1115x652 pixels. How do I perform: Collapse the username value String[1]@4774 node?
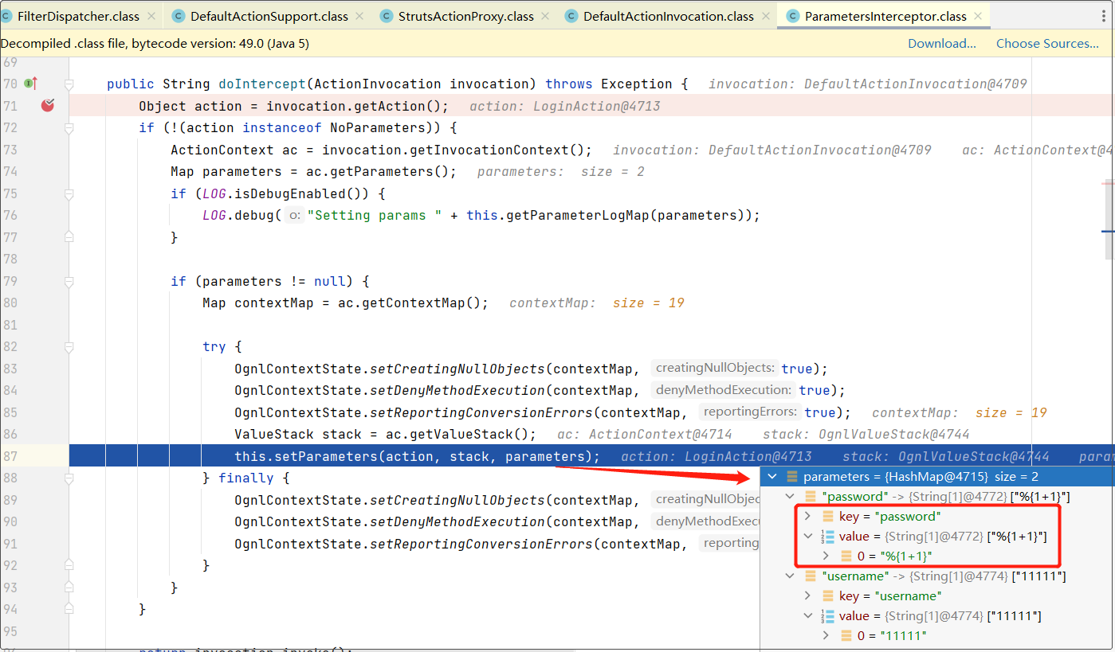[x=807, y=615]
